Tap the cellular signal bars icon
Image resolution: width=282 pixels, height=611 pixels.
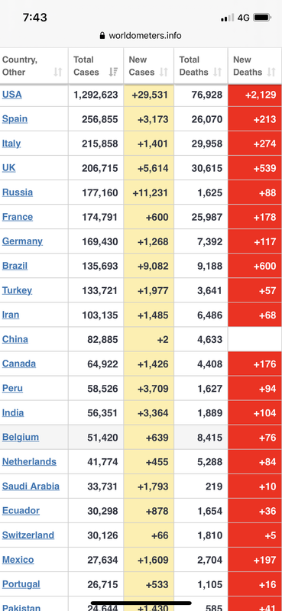click(228, 18)
